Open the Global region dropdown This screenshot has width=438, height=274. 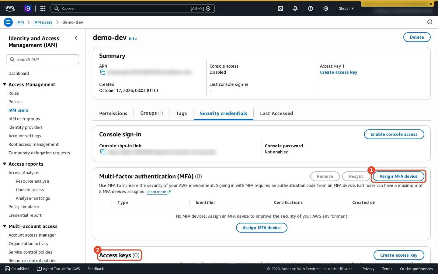346,9
